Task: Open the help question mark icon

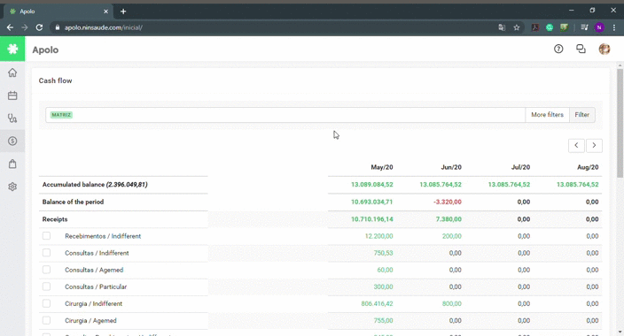Action: click(x=558, y=49)
